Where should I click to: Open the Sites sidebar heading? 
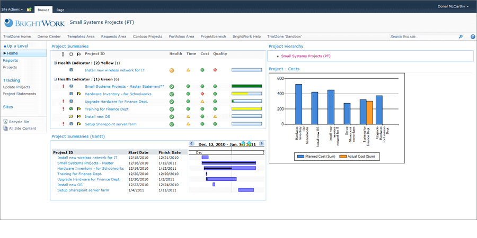[8, 107]
